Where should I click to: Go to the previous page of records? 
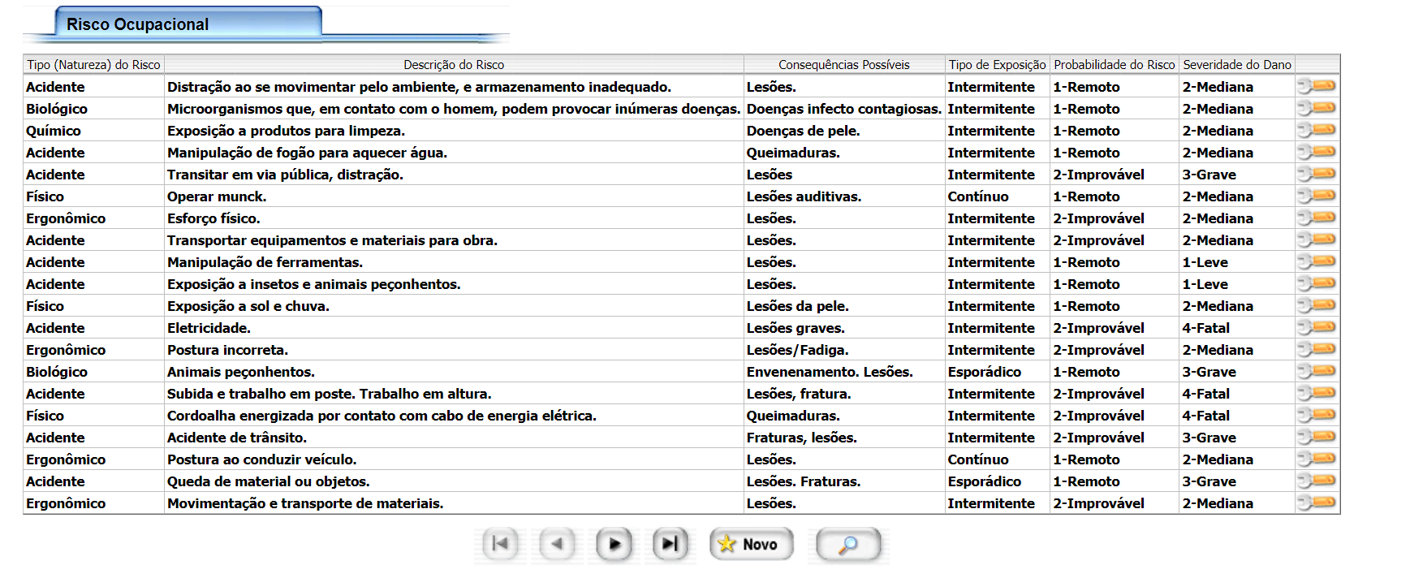pos(557,544)
